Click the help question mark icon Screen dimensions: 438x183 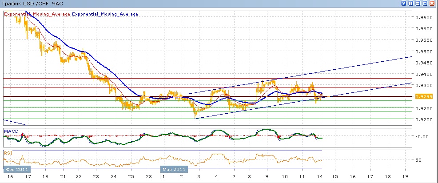pos(404,4)
